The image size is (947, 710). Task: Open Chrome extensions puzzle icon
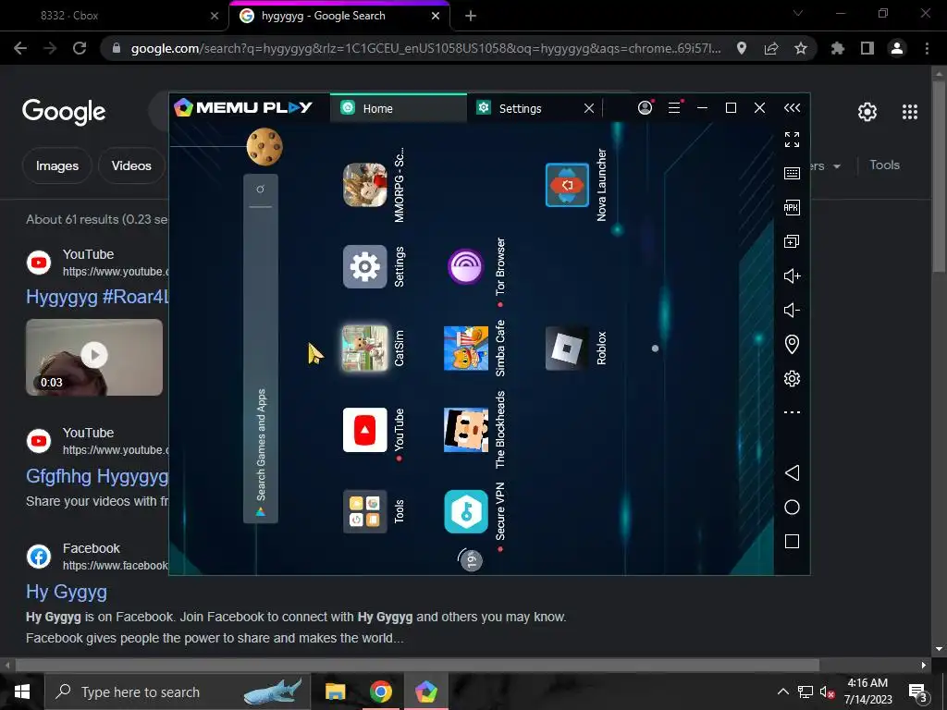838,48
